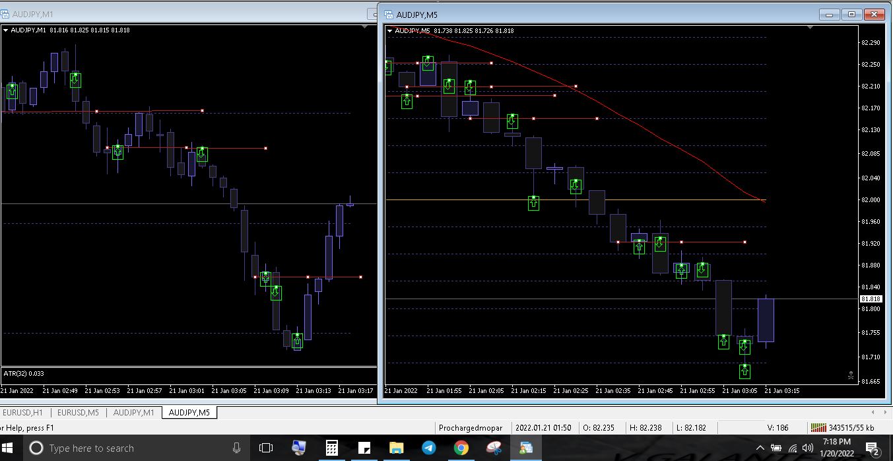Activate the taskbar microphone search icon
This screenshot has height=461, width=893.
coord(236,448)
